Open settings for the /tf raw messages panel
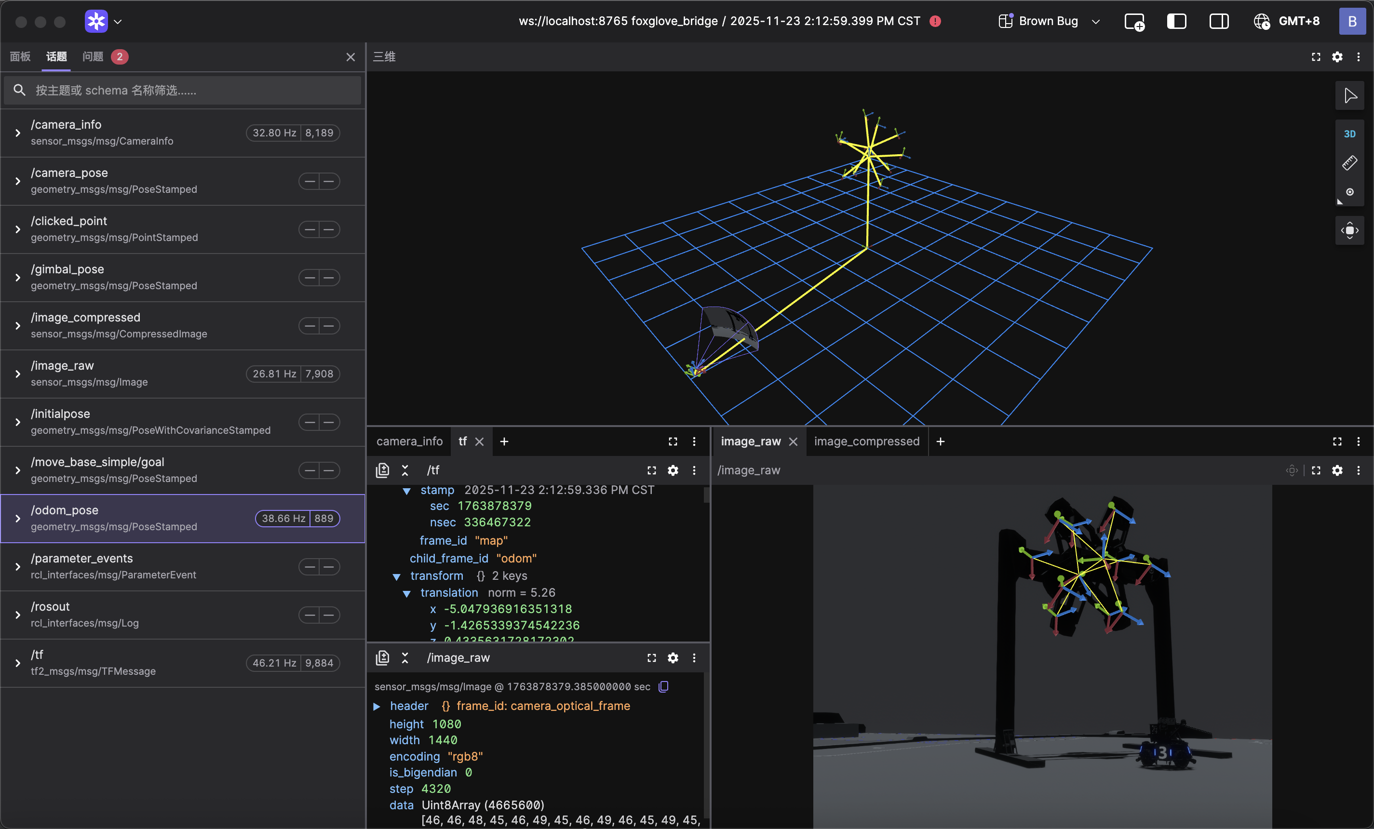 click(673, 470)
